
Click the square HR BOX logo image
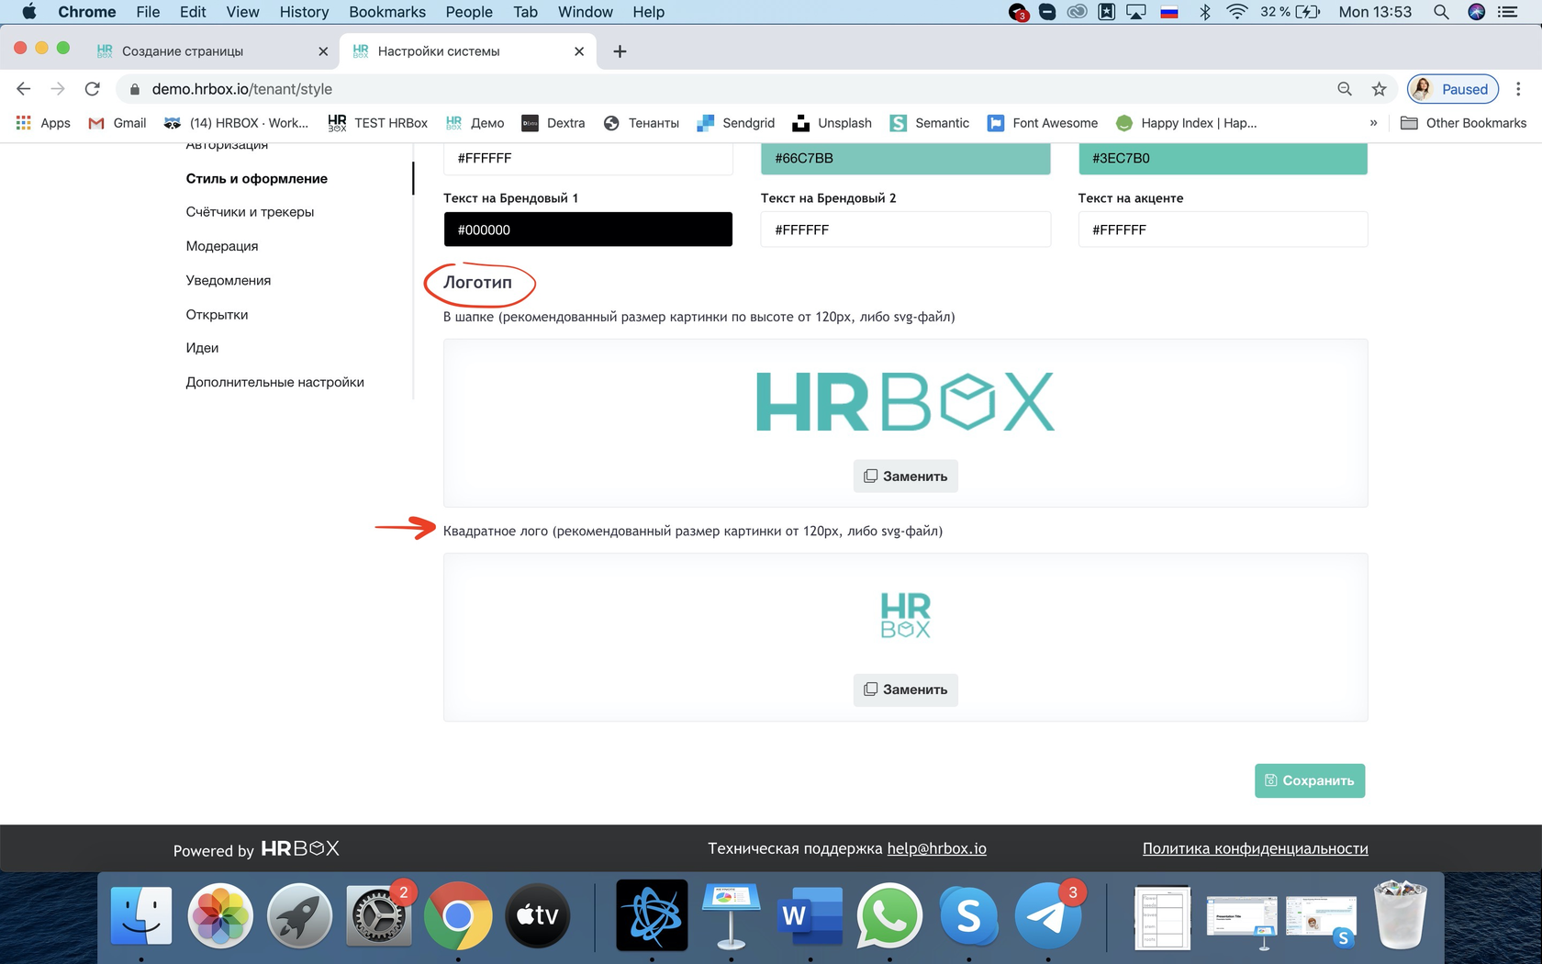click(905, 615)
